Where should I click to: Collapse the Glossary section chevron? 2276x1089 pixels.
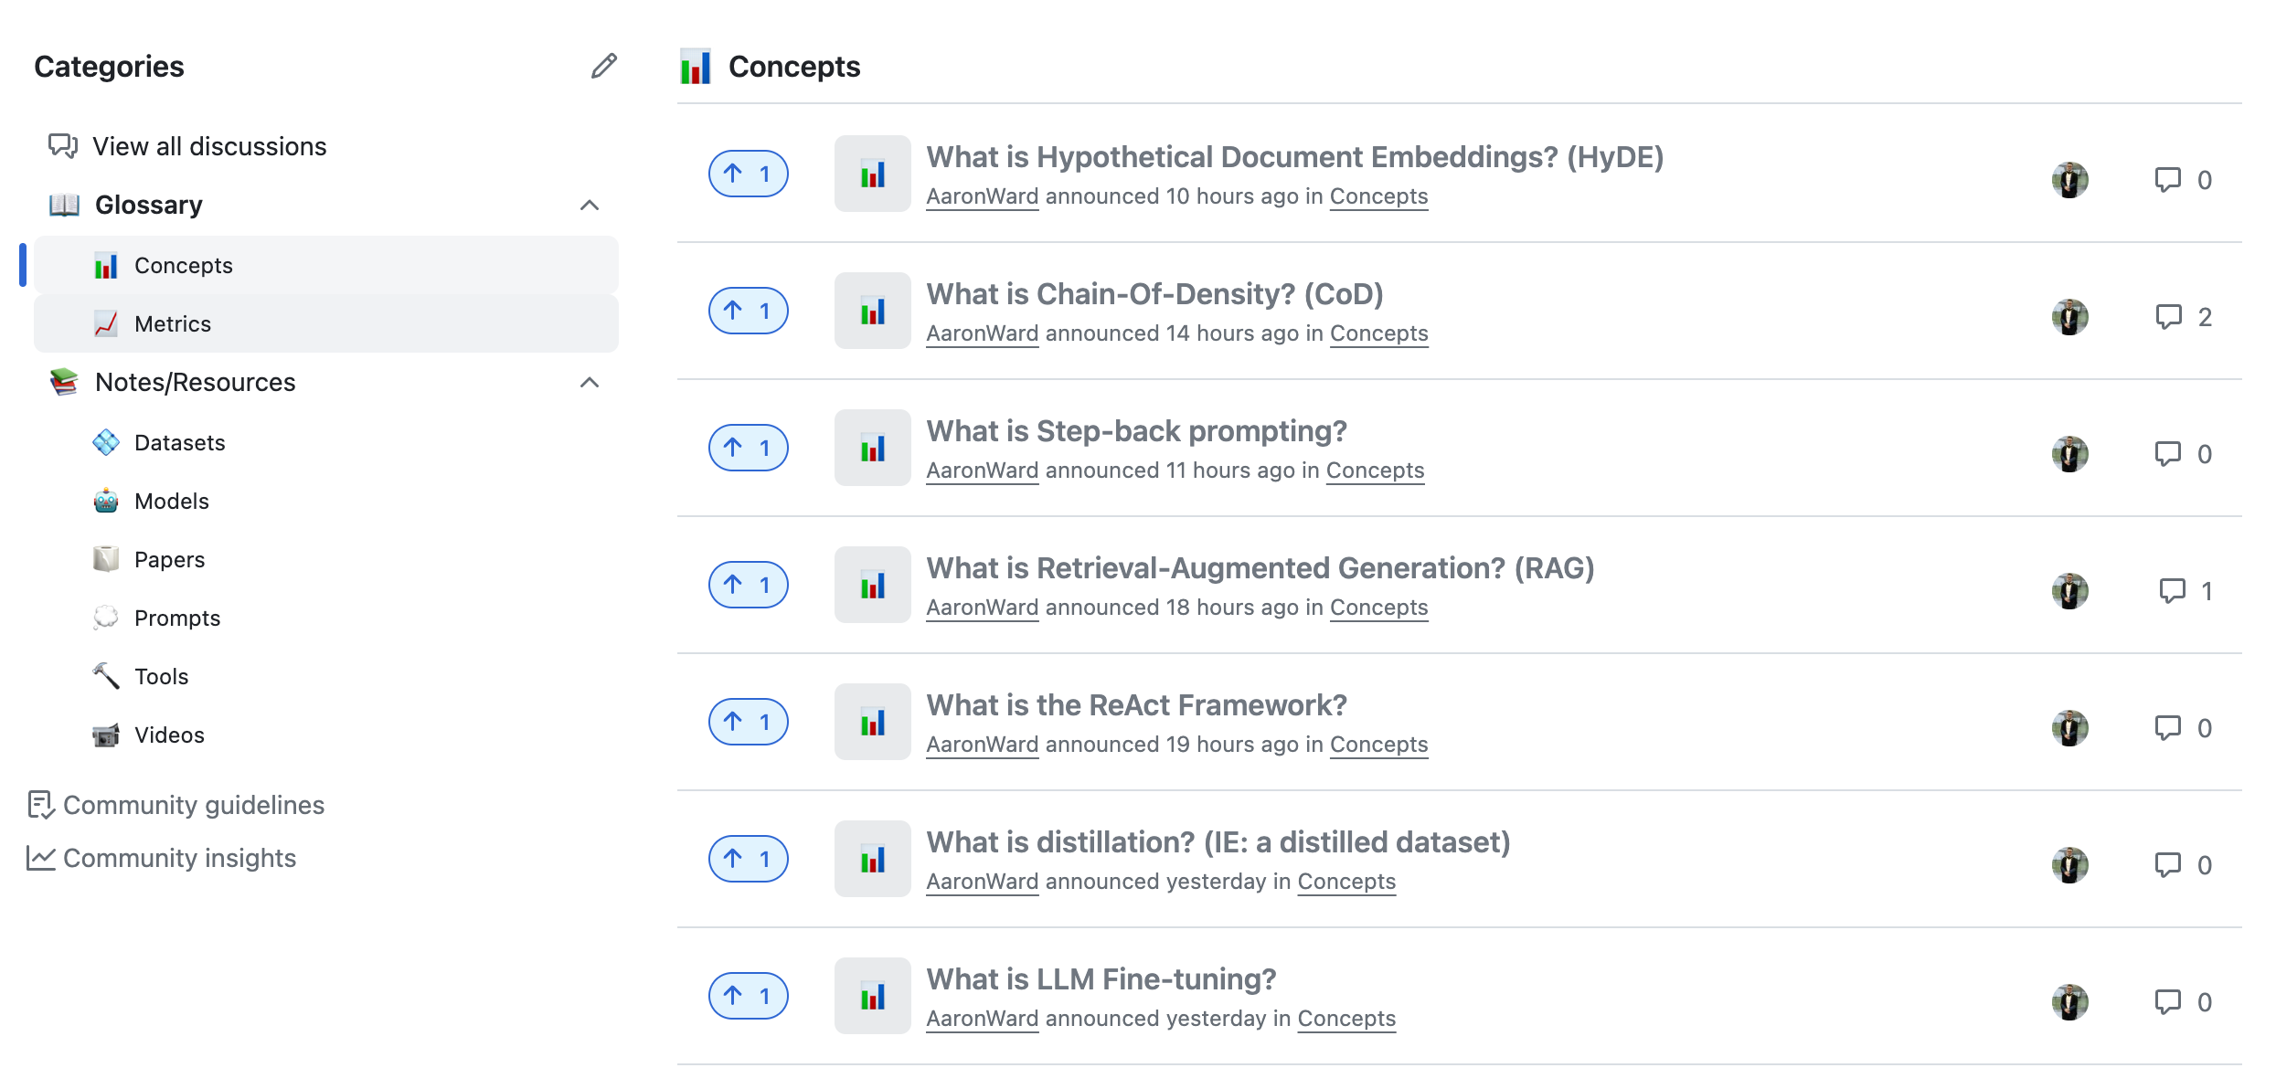[590, 206]
